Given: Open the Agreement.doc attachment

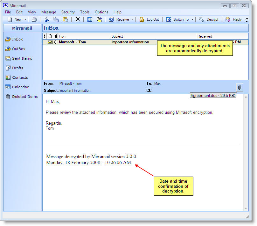Looking at the screenshot, I should (213, 95).
